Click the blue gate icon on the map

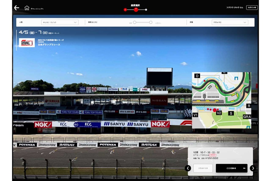tap(236, 78)
